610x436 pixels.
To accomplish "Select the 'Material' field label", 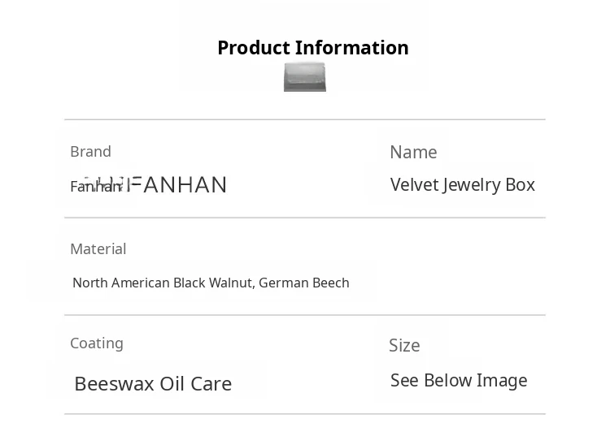I will tap(98, 249).
